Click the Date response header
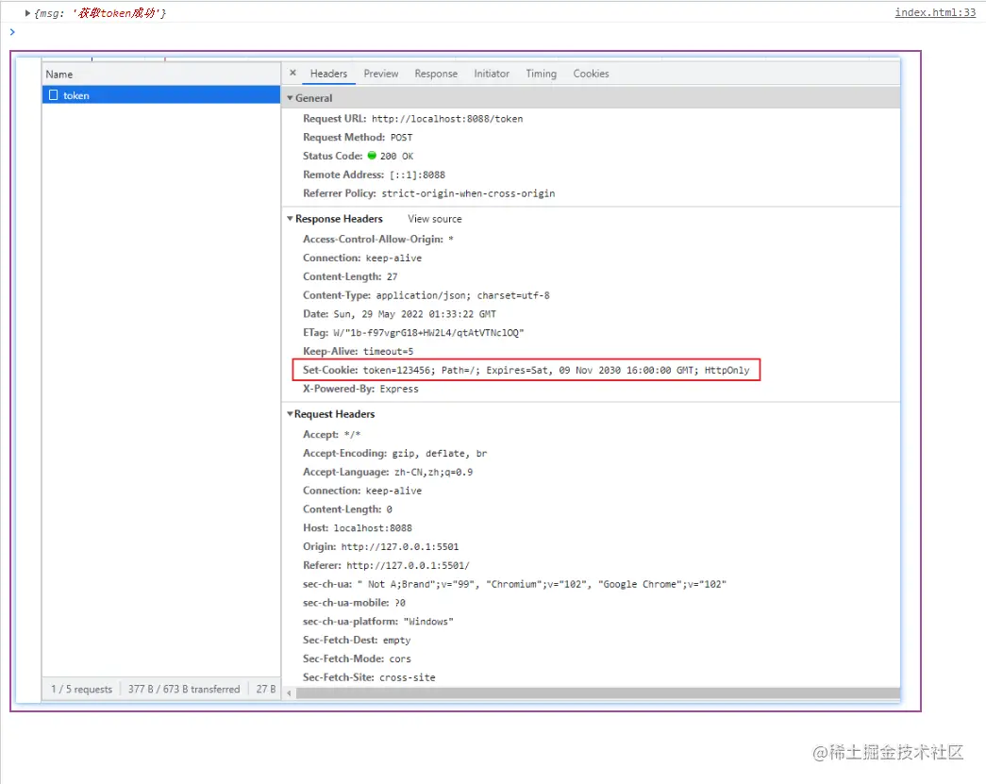The image size is (986, 784). [x=399, y=314]
